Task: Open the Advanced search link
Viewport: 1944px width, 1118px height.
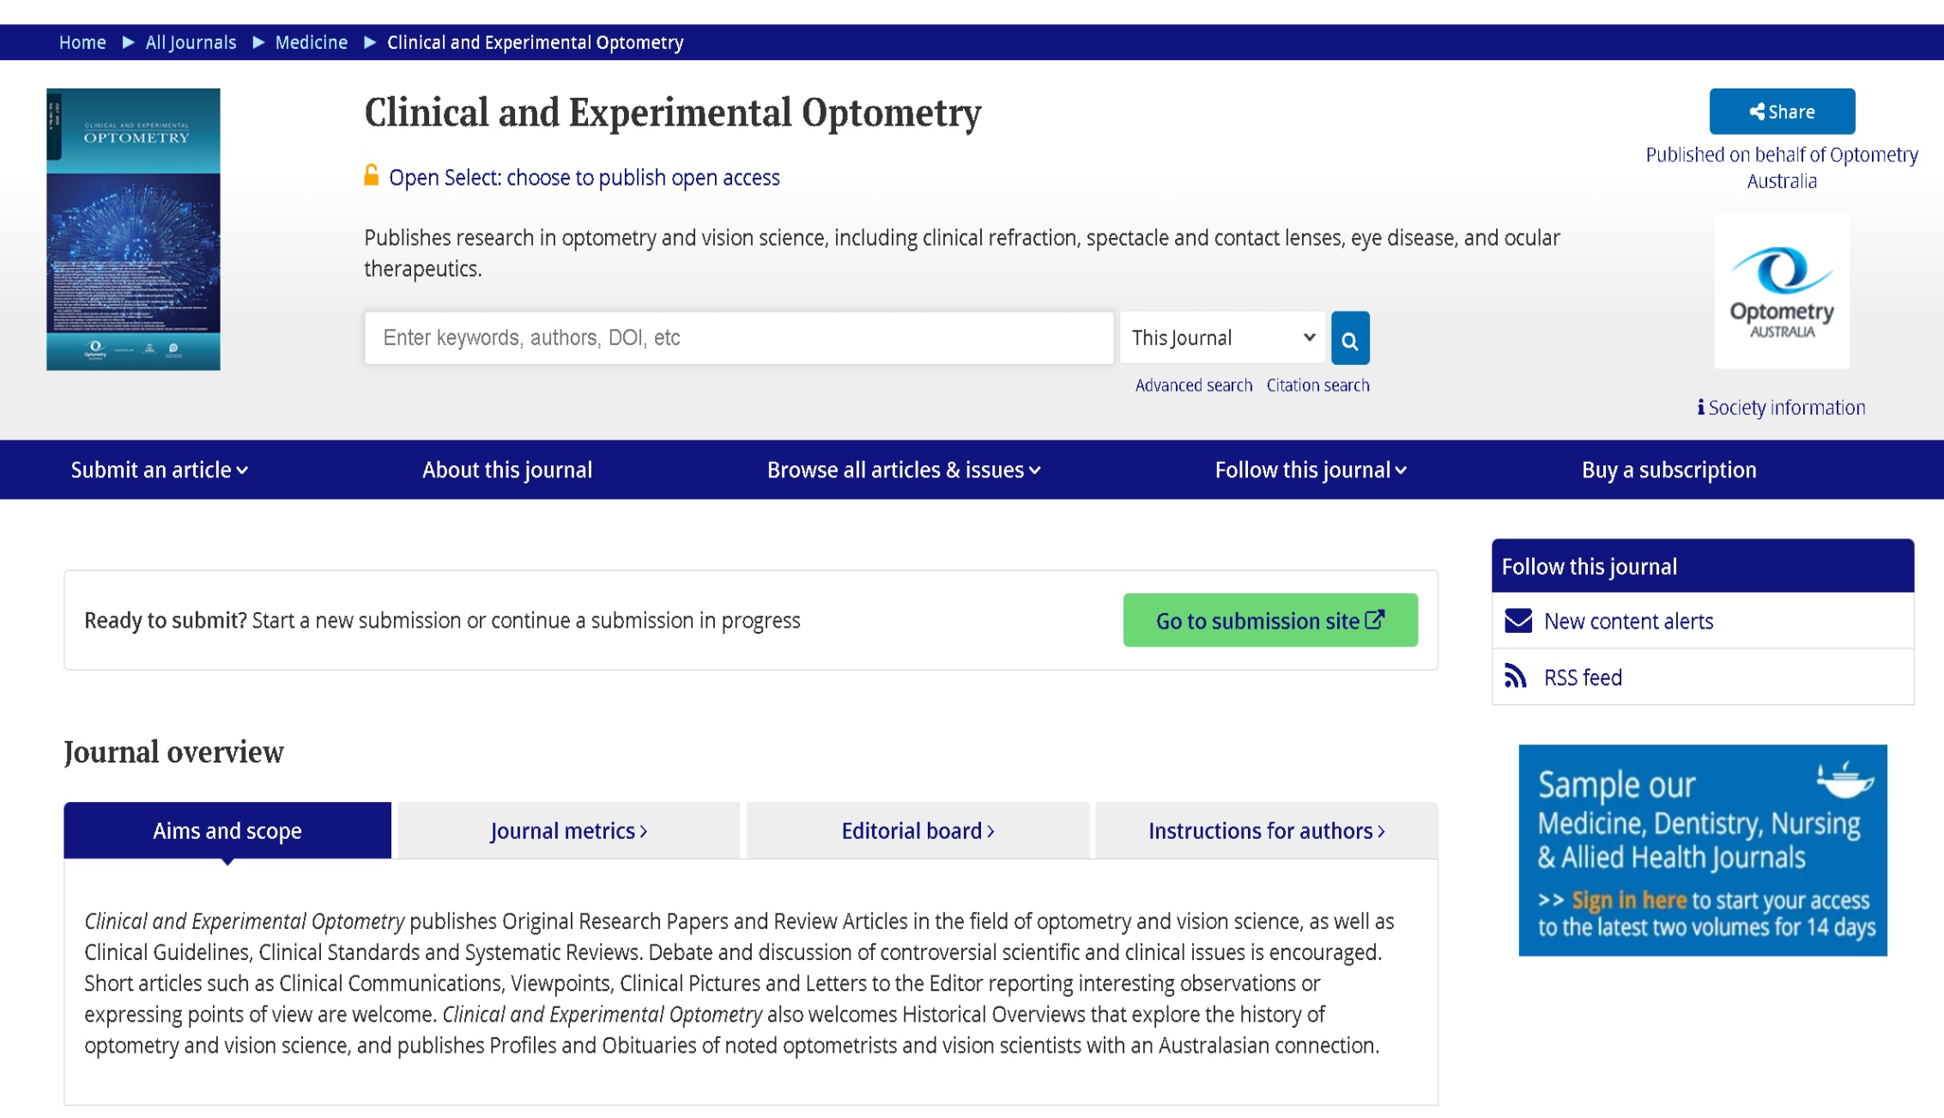Action: click(1194, 386)
